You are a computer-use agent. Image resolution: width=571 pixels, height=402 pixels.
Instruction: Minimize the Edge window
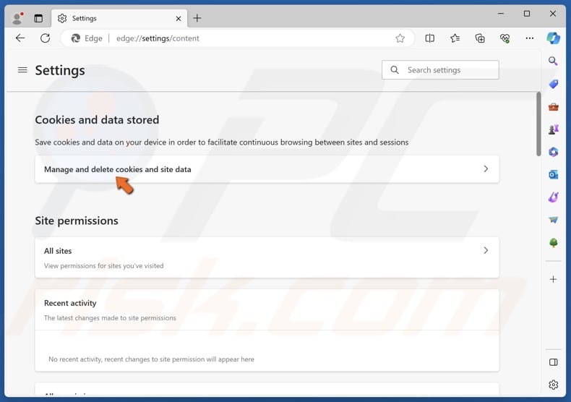501,14
